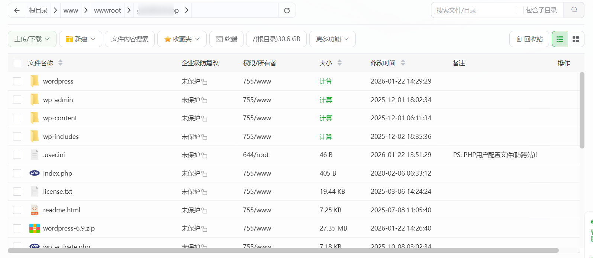Go to wwwroot breadcrumb
593x258 pixels.
[107, 10]
